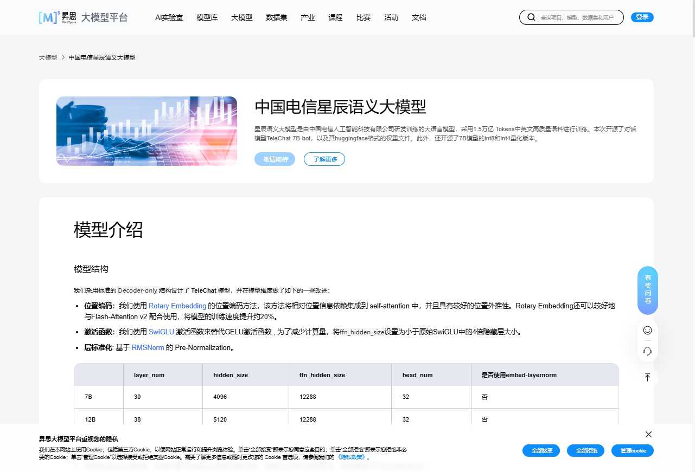Click the 全部拒绝 cookie button
Screen dimensions: 695x472
[586, 451]
